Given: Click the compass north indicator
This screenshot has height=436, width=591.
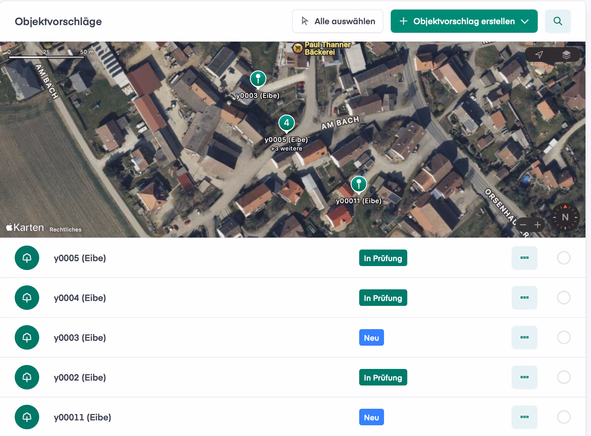Looking at the screenshot, I should (x=565, y=217).
